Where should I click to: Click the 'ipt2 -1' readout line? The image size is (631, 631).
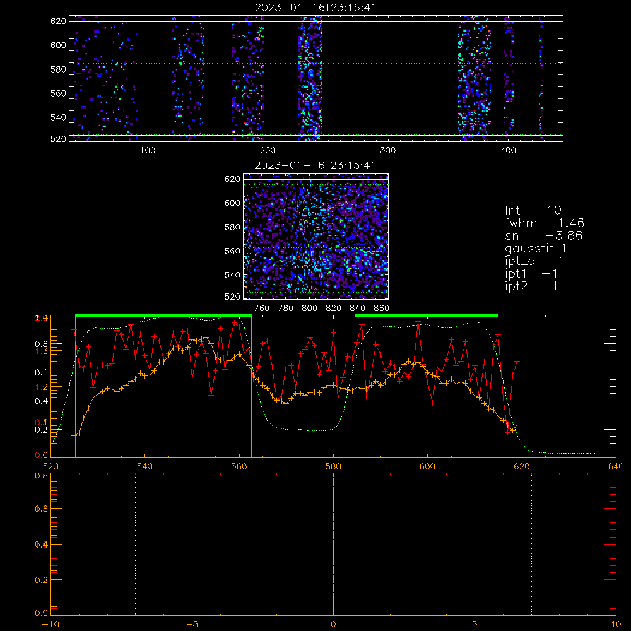[531, 286]
